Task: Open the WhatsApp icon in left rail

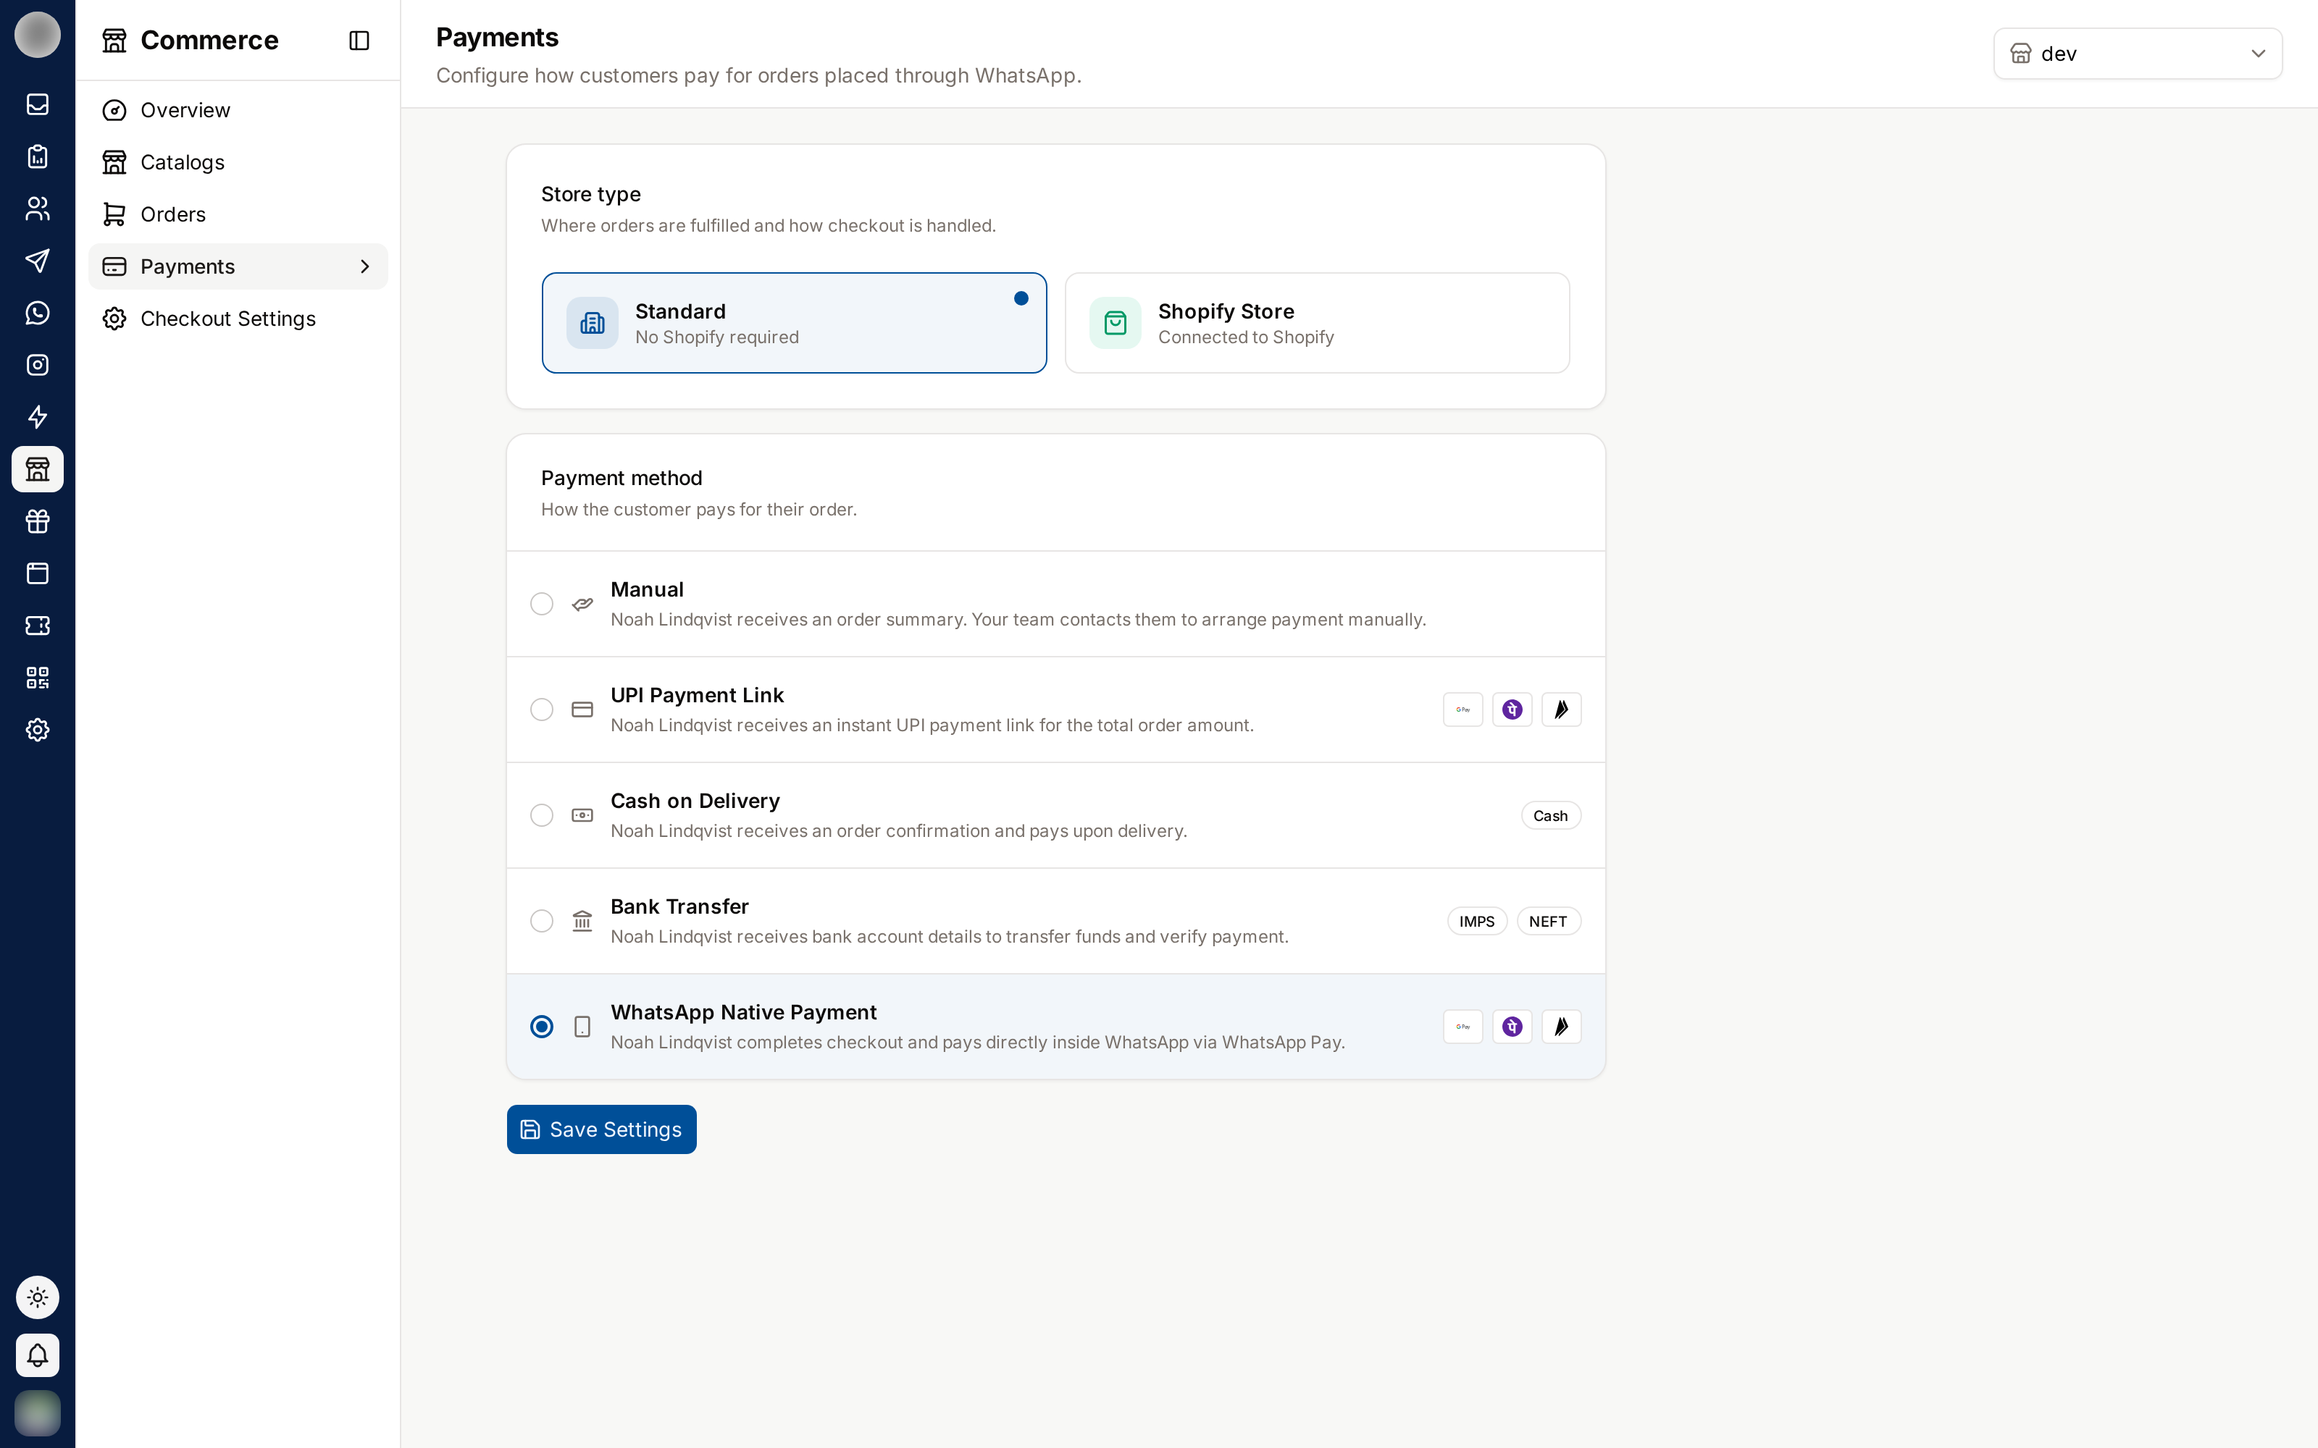Action: [38, 313]
